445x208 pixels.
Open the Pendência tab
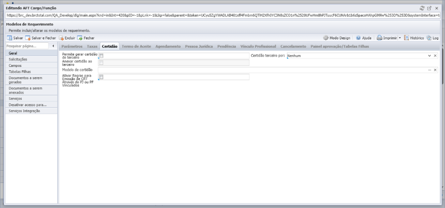pos(227,46)
